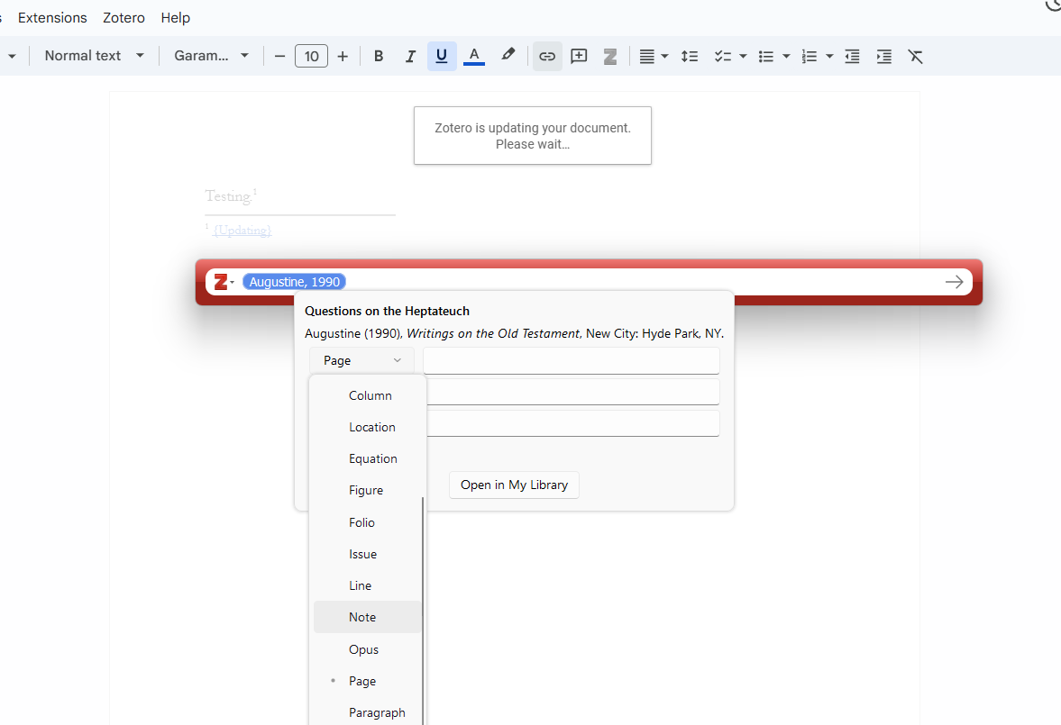Click the decrease indent icon
The height and width of the screenshot is (725, 1061).
[853, 56]
